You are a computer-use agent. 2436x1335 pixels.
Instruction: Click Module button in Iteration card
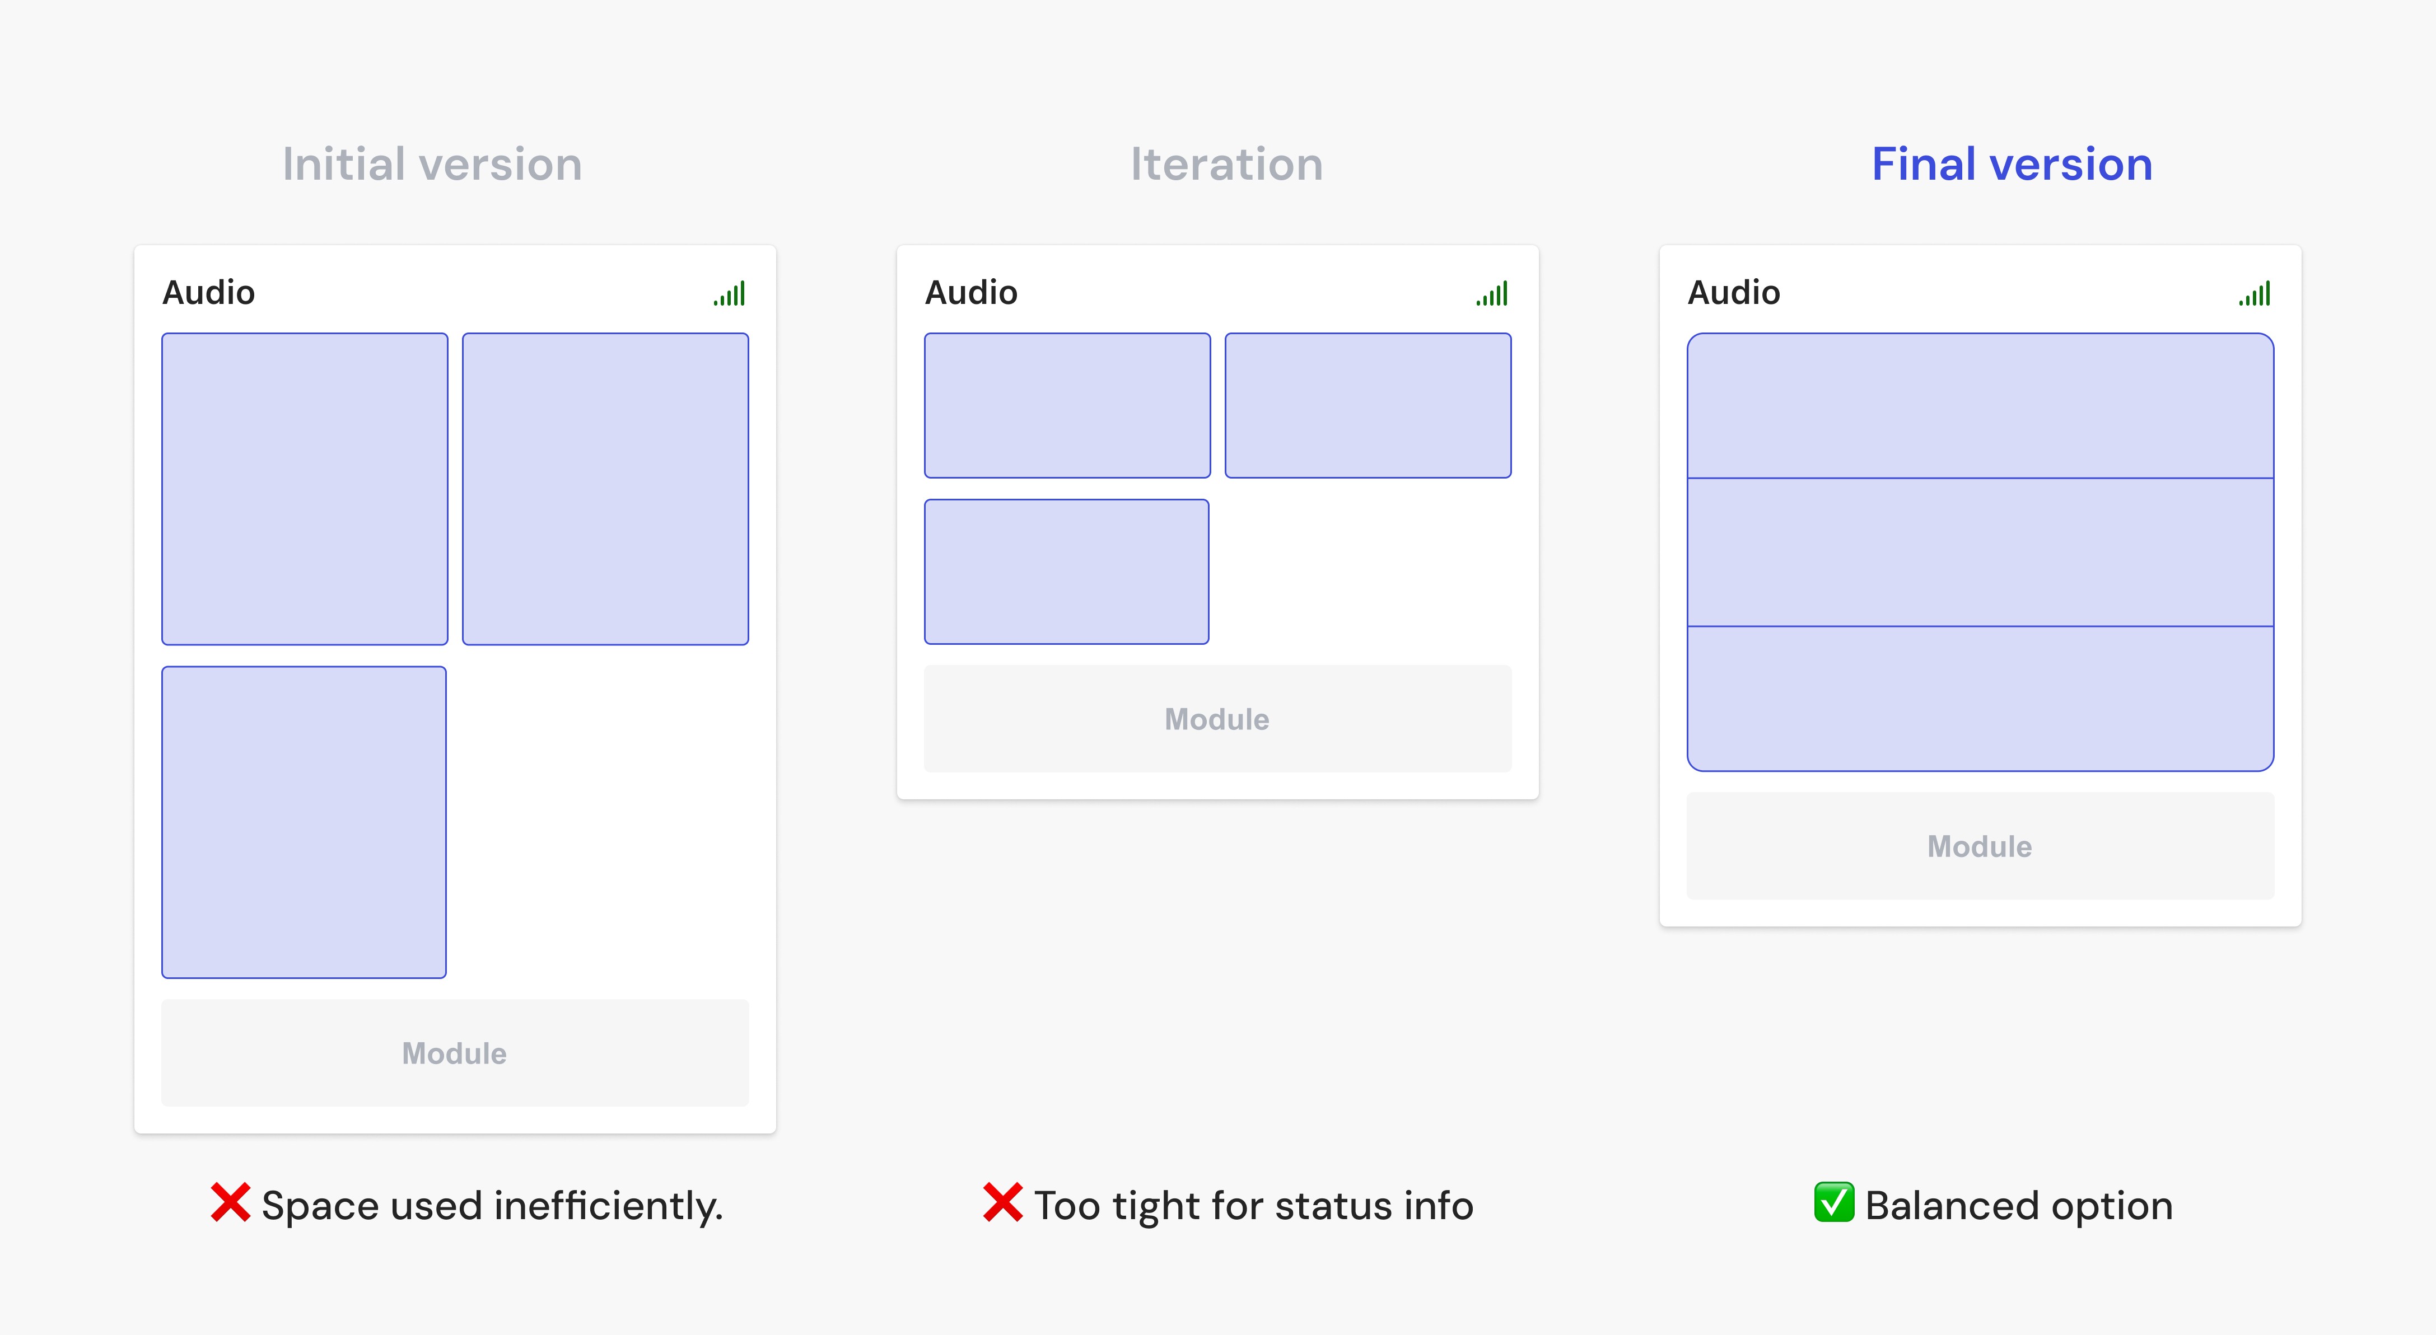tap(1217, 719)
